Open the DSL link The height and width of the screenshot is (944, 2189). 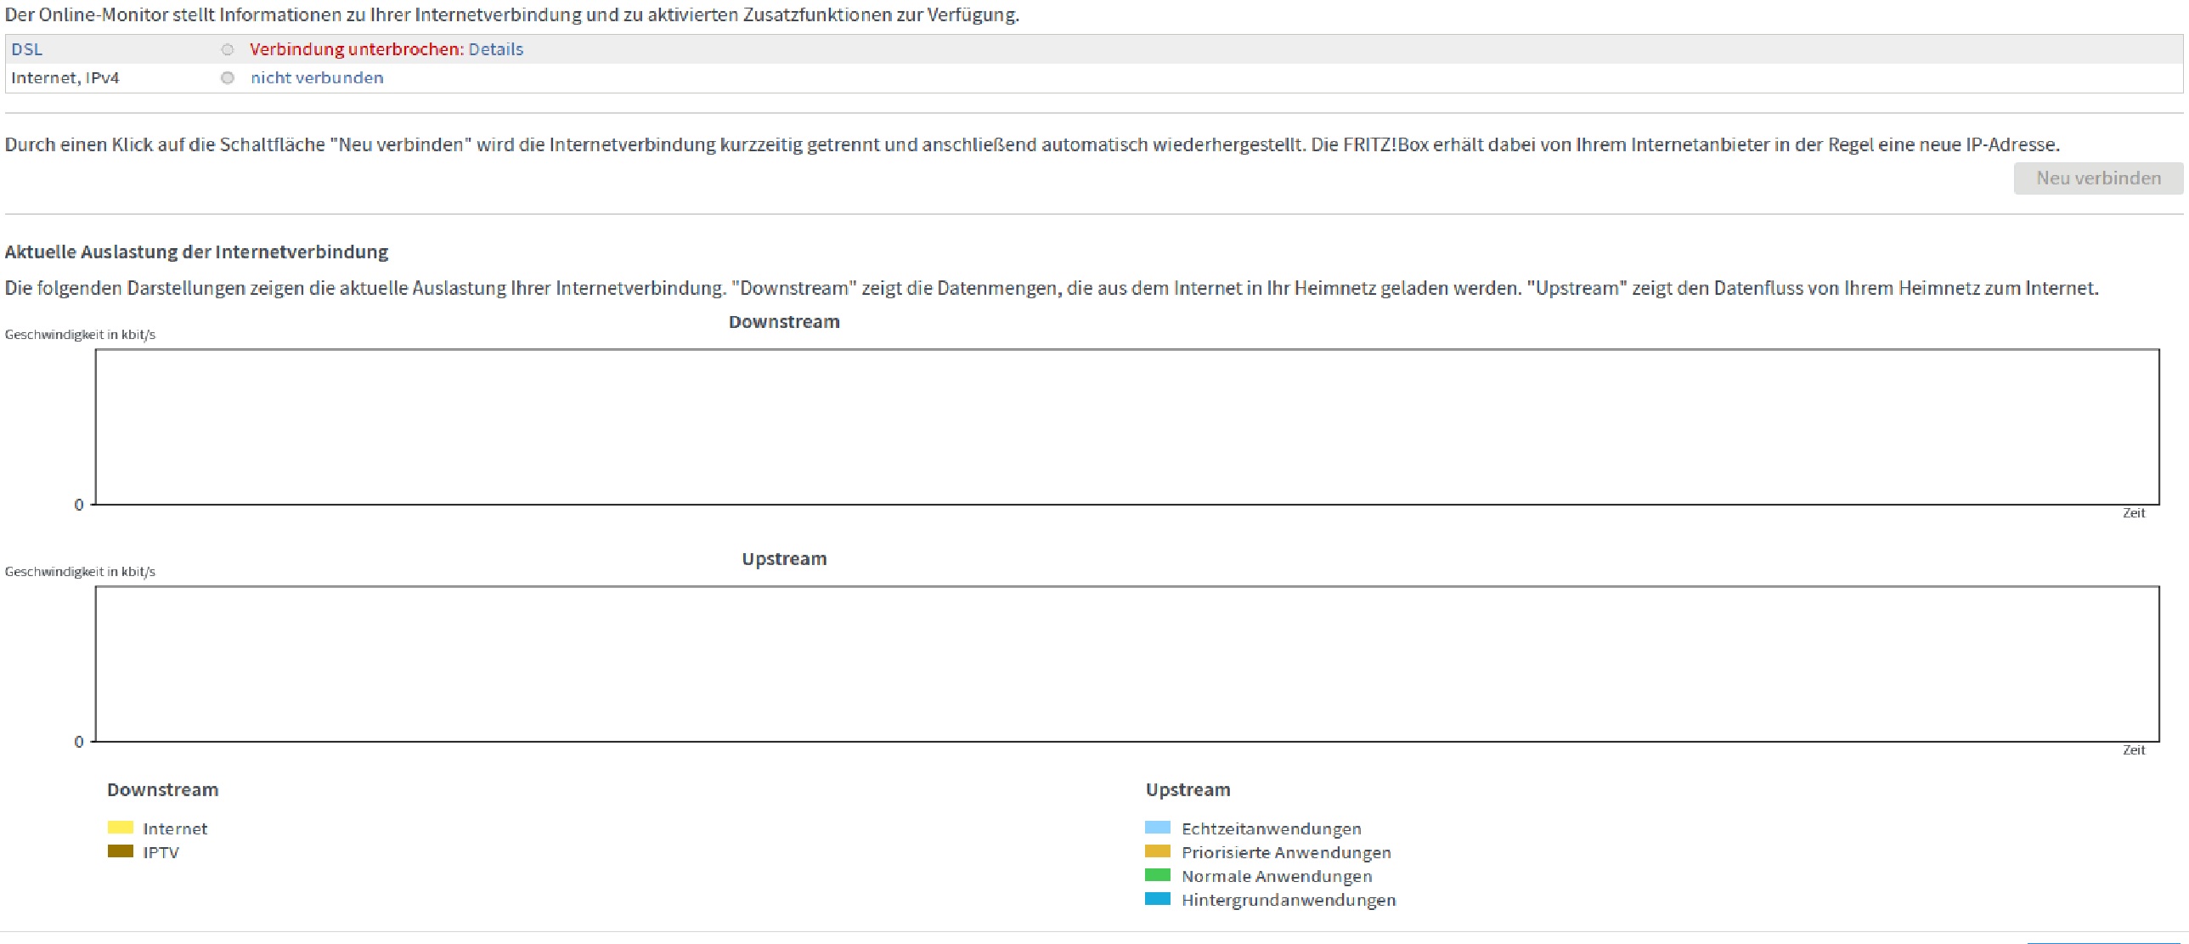tap(26, 49)
